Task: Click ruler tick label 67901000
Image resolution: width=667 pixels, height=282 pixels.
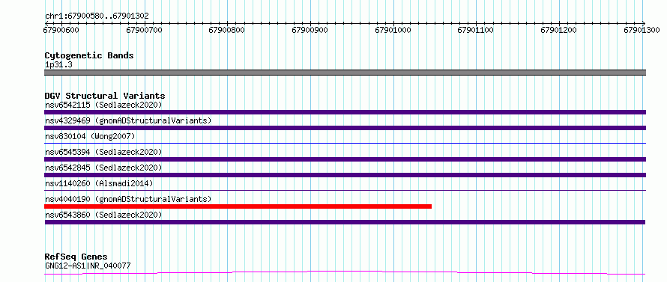Action: [393, 31]
